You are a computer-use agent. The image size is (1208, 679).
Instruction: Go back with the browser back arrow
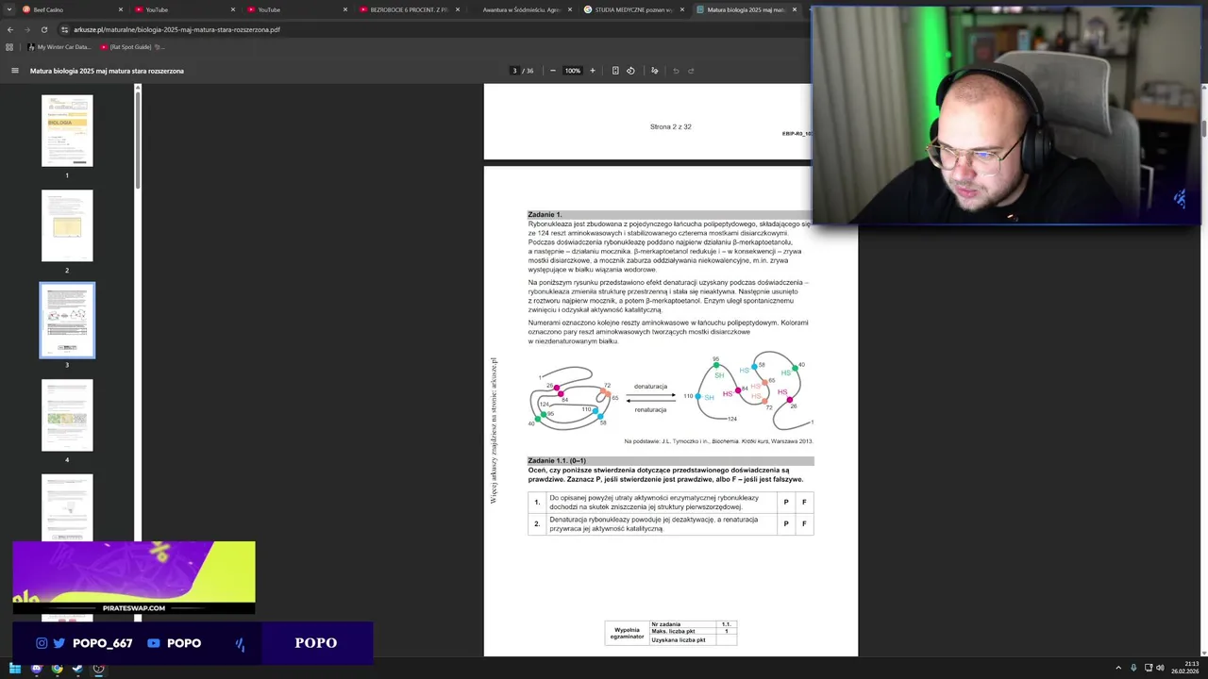pyautogui.click(x=9, y=29)
